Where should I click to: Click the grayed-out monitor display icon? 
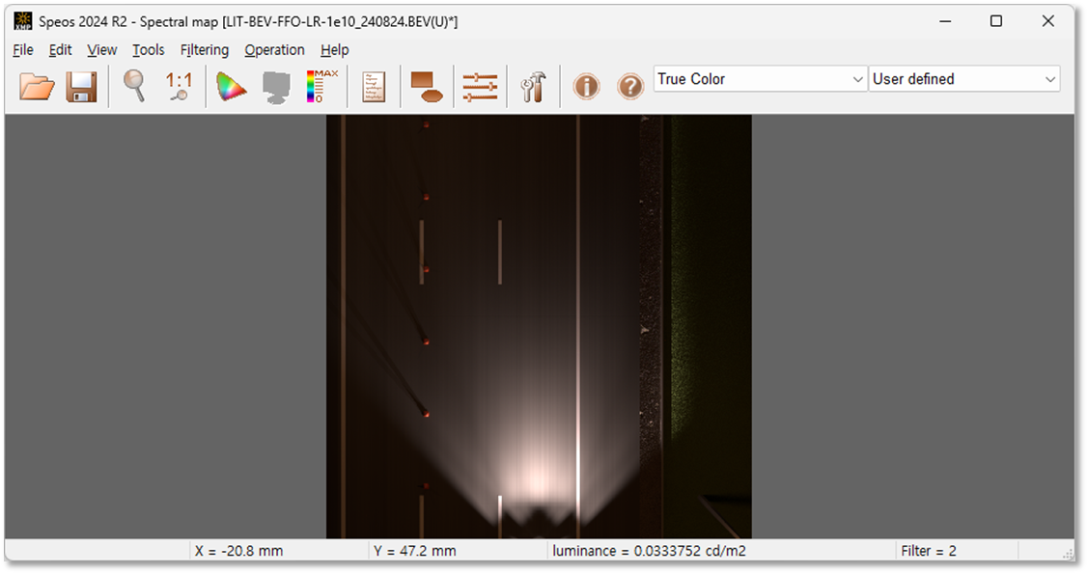[276, 88]
